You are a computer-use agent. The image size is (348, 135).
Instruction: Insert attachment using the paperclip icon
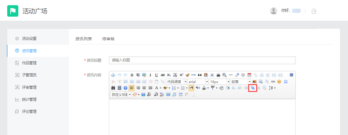click(x=253, y=88)
